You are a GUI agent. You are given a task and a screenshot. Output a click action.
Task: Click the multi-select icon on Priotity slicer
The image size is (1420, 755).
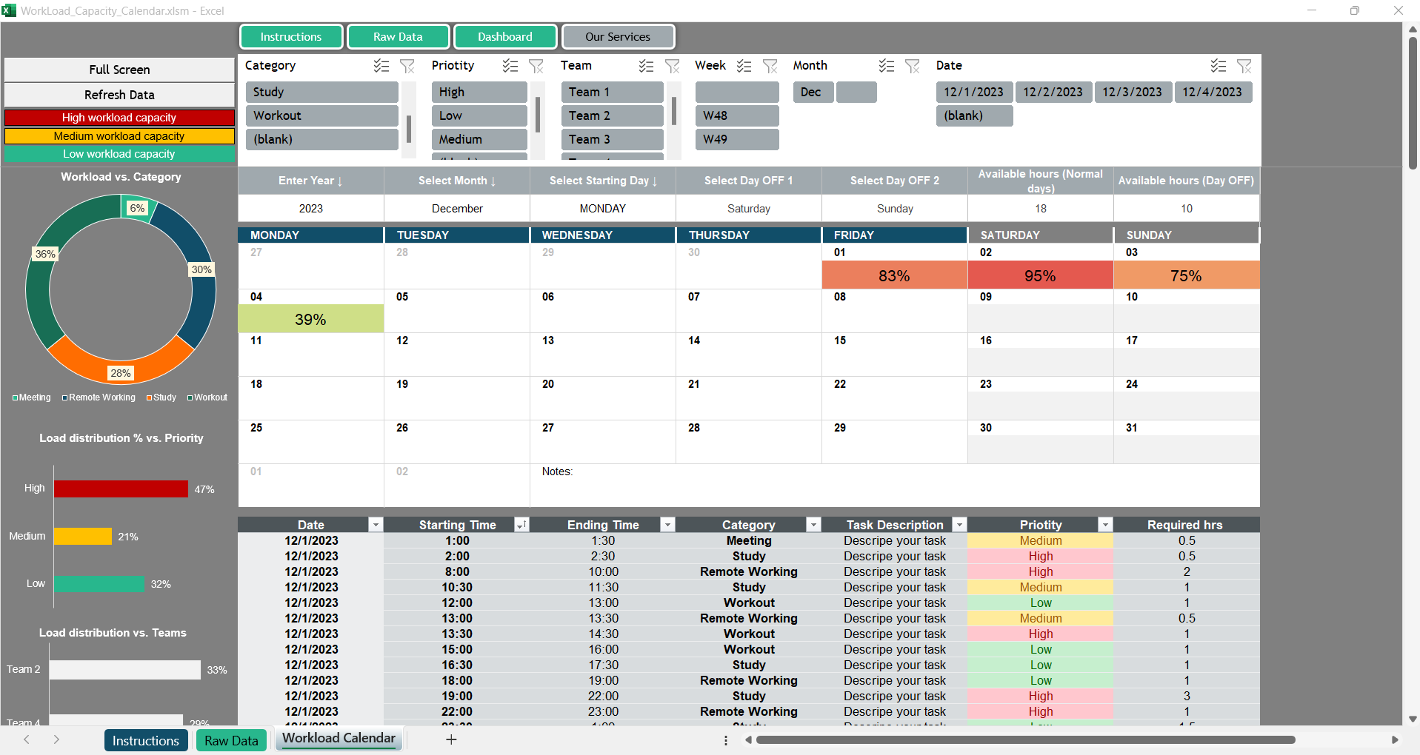click(x=510, y=66)
